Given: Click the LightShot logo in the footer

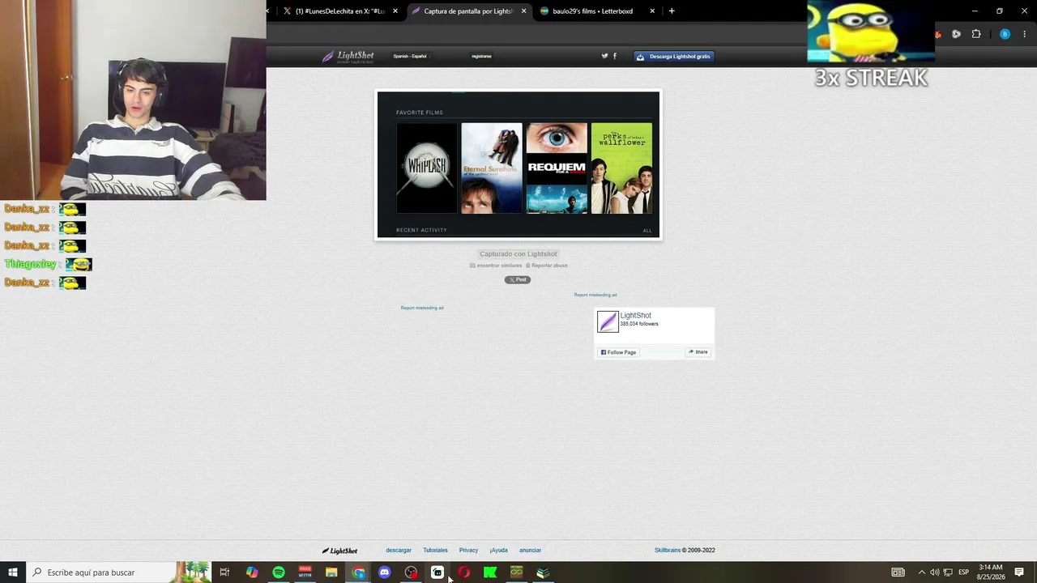Looking at the screenshot, I should coord(339,551).
